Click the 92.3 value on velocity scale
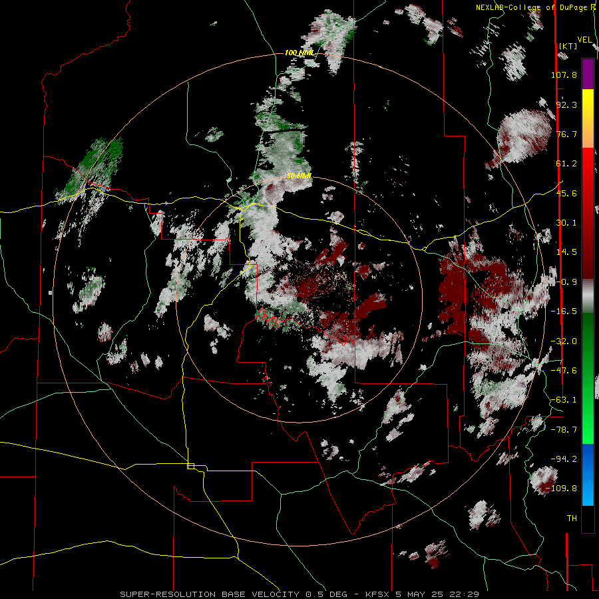The height and width of the screenshot is (599, 599). coord(566,104)
